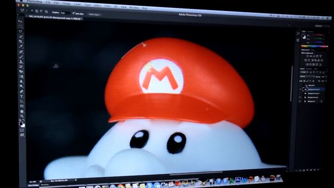334x188 pixels.
Task: Open the Image menu
Action: [x=66, y=4]
